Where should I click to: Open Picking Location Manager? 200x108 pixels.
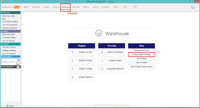pyautogui.click(x=142, y=54)
